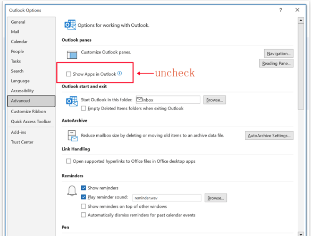Viewport: 311px width, 236px height.
Task: Switch to the Calendar options category
Action: coord(31,42)
